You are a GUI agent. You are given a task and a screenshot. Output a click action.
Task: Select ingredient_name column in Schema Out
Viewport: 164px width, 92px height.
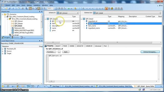94,28
